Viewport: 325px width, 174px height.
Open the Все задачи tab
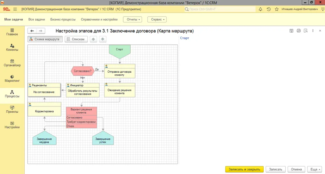click(x=37, y=19)
